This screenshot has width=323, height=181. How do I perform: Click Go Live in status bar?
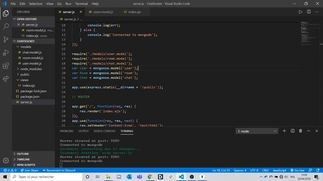297,170
